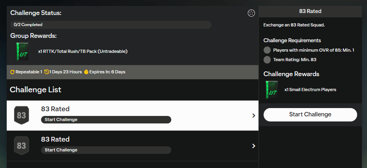367x168 pixels.
Task: Click the large white Start Challenge button
Action: click(x=310, y=115)
